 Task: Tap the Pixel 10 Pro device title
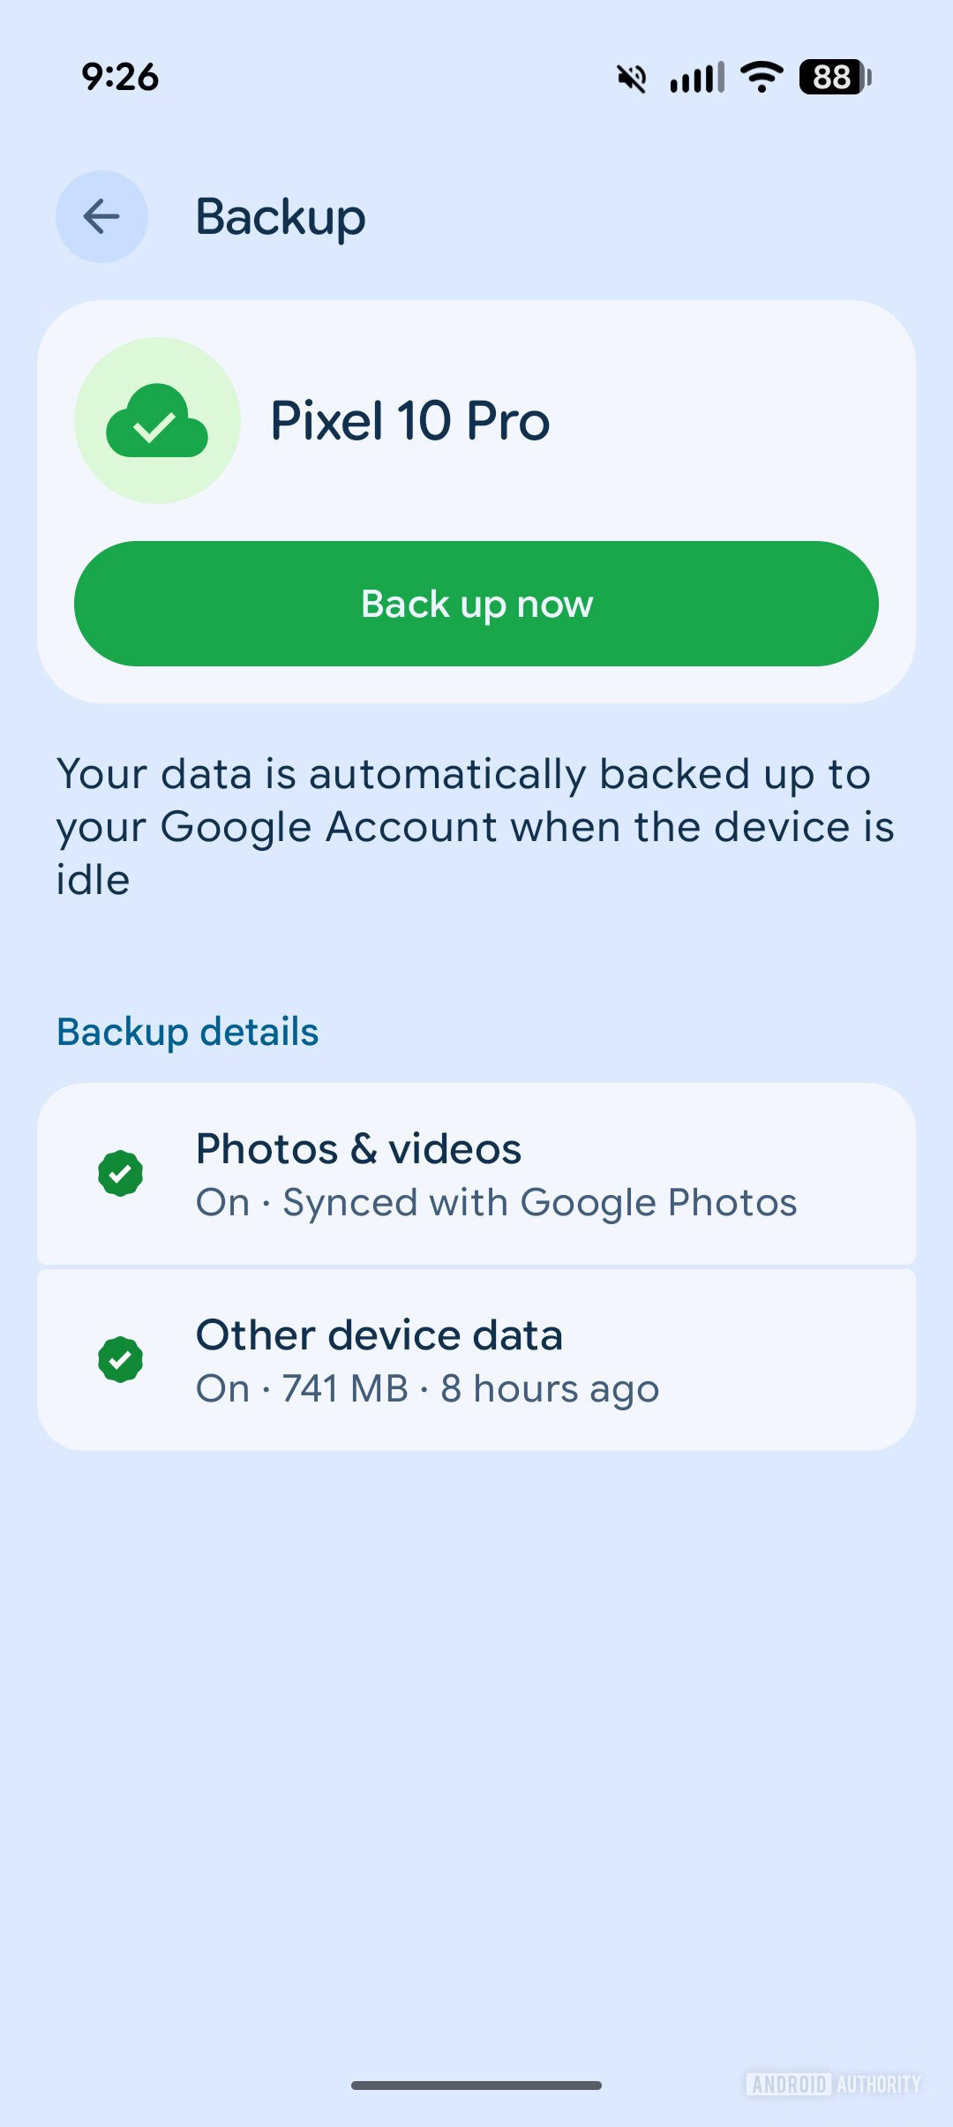[x=409, y=421]
